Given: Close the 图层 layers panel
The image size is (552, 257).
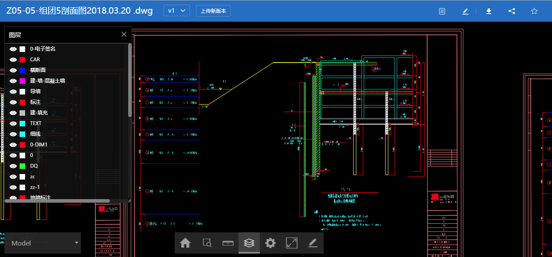Looking at the screenshot, I should coord(124,34).
